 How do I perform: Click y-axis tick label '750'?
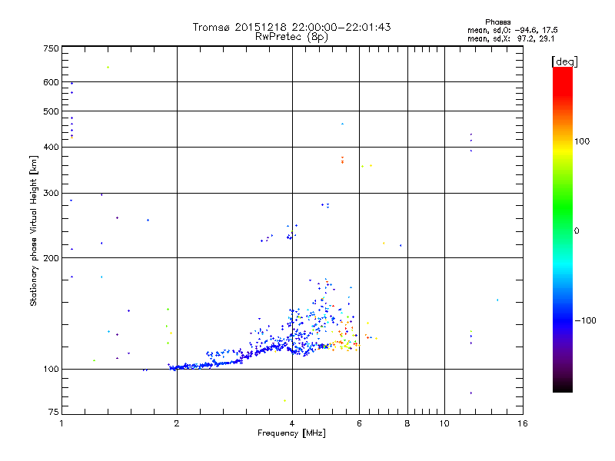[x=51, y=48]
